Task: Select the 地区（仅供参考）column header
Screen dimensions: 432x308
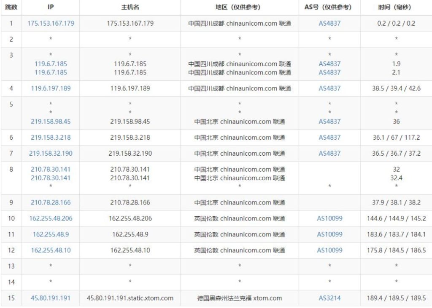Action: (x=239, y=6)
